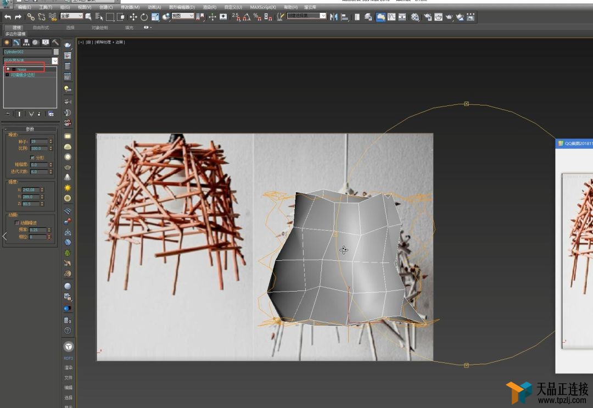
Task: Open the Material Editor icon
Action: pos(415,16)
